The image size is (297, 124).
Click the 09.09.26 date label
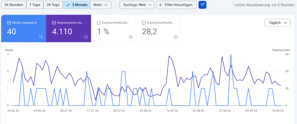click(x=251, y=111)
